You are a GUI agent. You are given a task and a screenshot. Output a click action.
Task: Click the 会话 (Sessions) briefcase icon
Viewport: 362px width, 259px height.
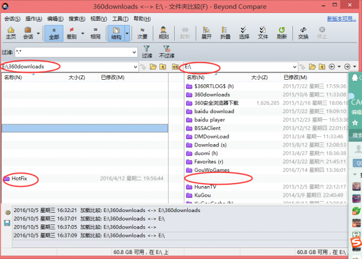point(28,33)
